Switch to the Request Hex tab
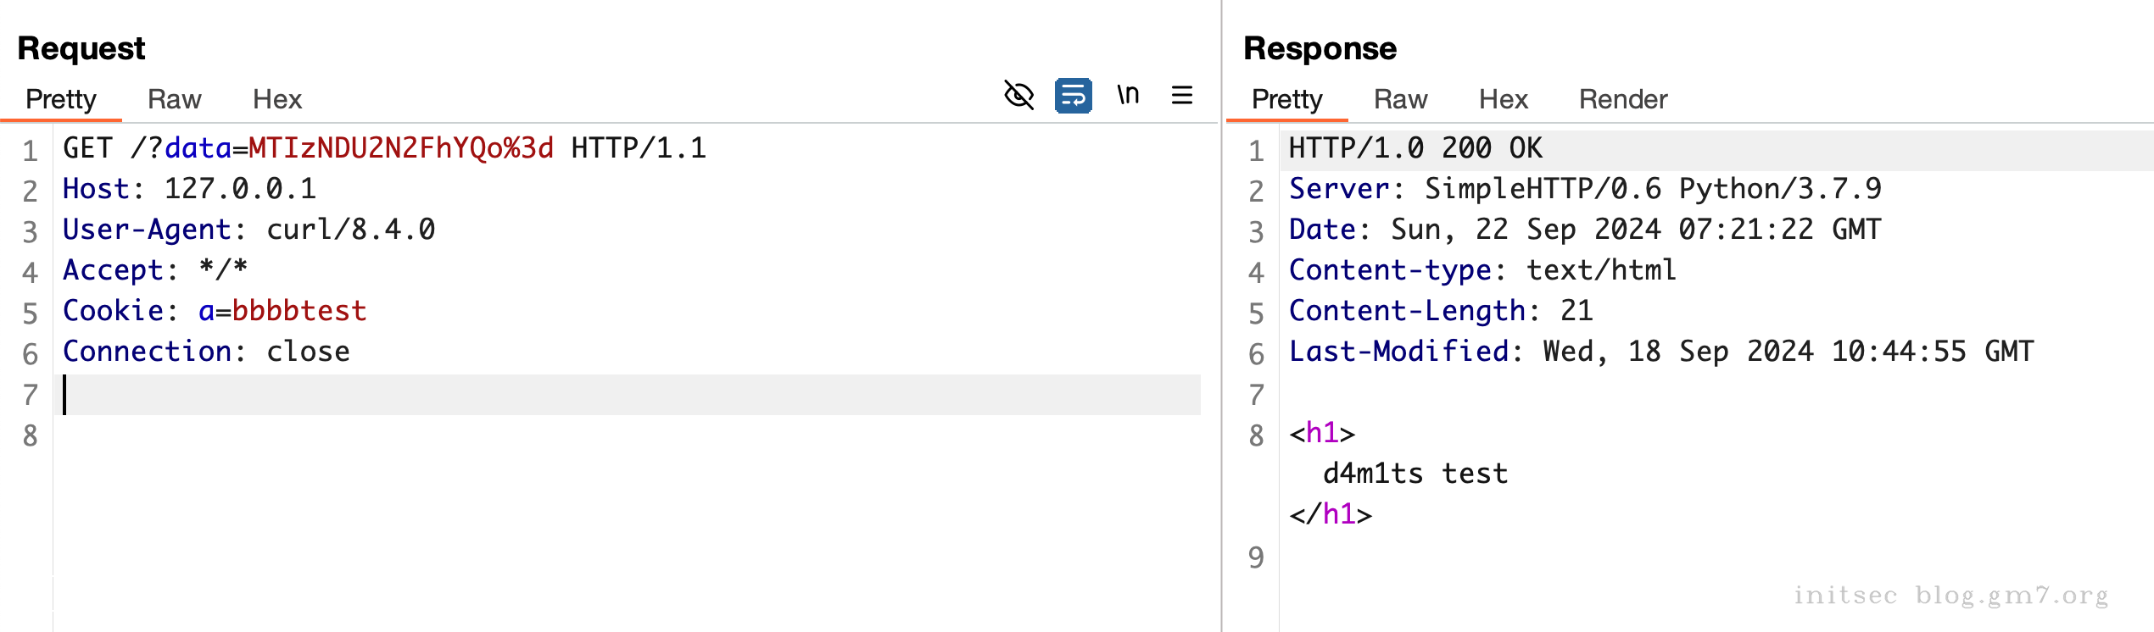 [276, 100]
